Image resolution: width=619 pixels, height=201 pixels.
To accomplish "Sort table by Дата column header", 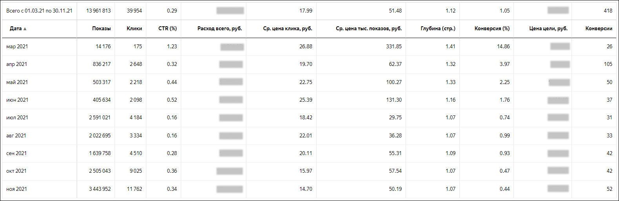I will [x=16, y=29].
